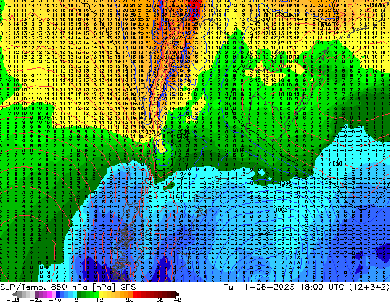Image resolution: width=391 pixels, height=302 pixels.
Task: Click the gray left arrow tip of color scale
Action: pyautogui.click(x=14, y=295)
